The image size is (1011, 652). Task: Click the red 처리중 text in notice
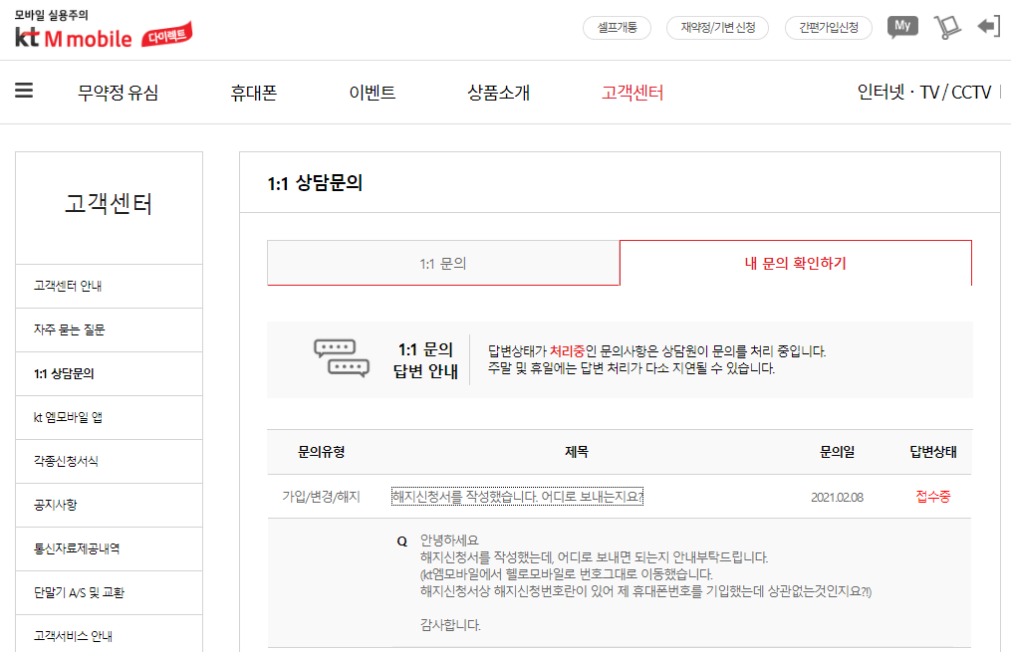click(567, 351)
